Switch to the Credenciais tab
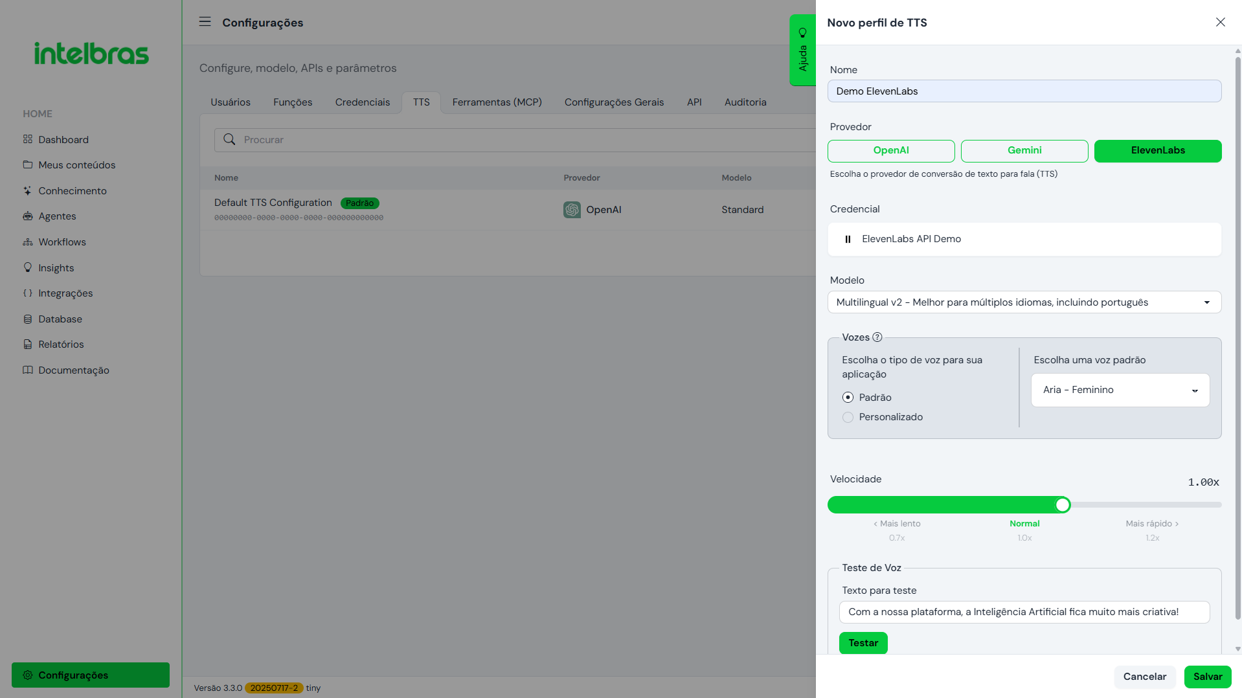The width and height of the screenshot is (1242, 698). pos(363,102)
